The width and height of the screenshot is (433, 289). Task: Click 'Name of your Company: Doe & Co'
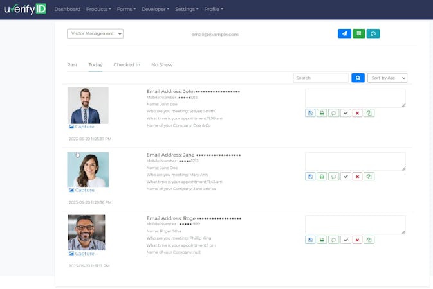pyautogui.click(x=178, y=125)
